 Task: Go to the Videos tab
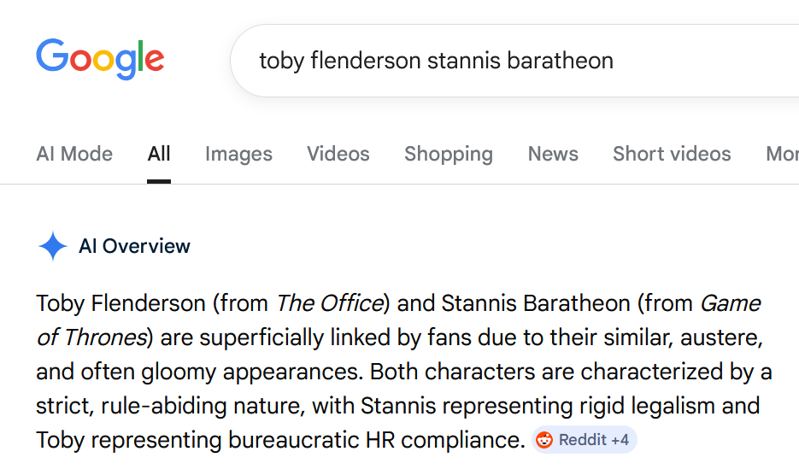click(x=338, y=154)
